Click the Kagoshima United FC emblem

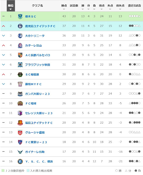point(20,26)
